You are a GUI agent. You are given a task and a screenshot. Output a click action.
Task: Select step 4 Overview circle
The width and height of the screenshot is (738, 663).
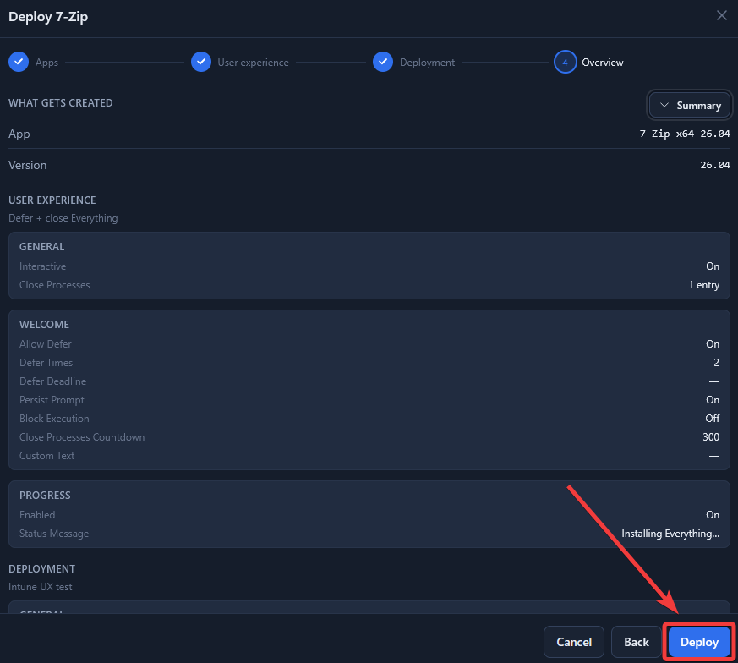[565, 62]
